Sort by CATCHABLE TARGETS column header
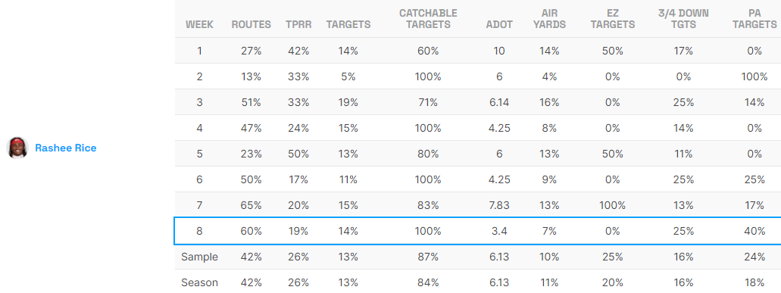 click(x=428, y=18)
